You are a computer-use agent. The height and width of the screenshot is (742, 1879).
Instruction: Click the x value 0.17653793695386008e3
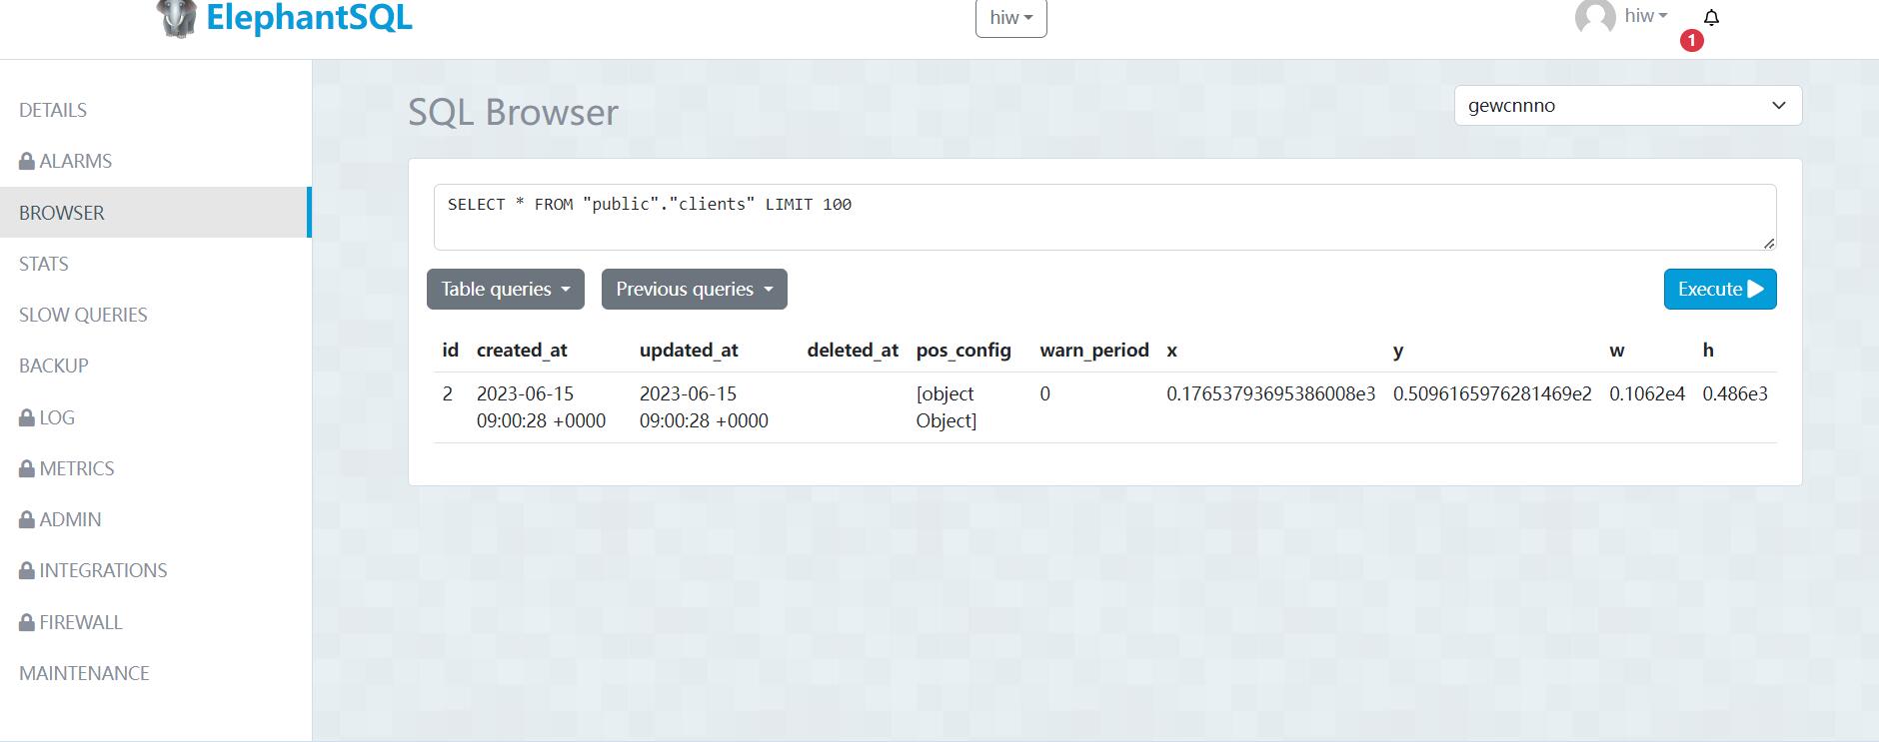[x=1271, y=393]
